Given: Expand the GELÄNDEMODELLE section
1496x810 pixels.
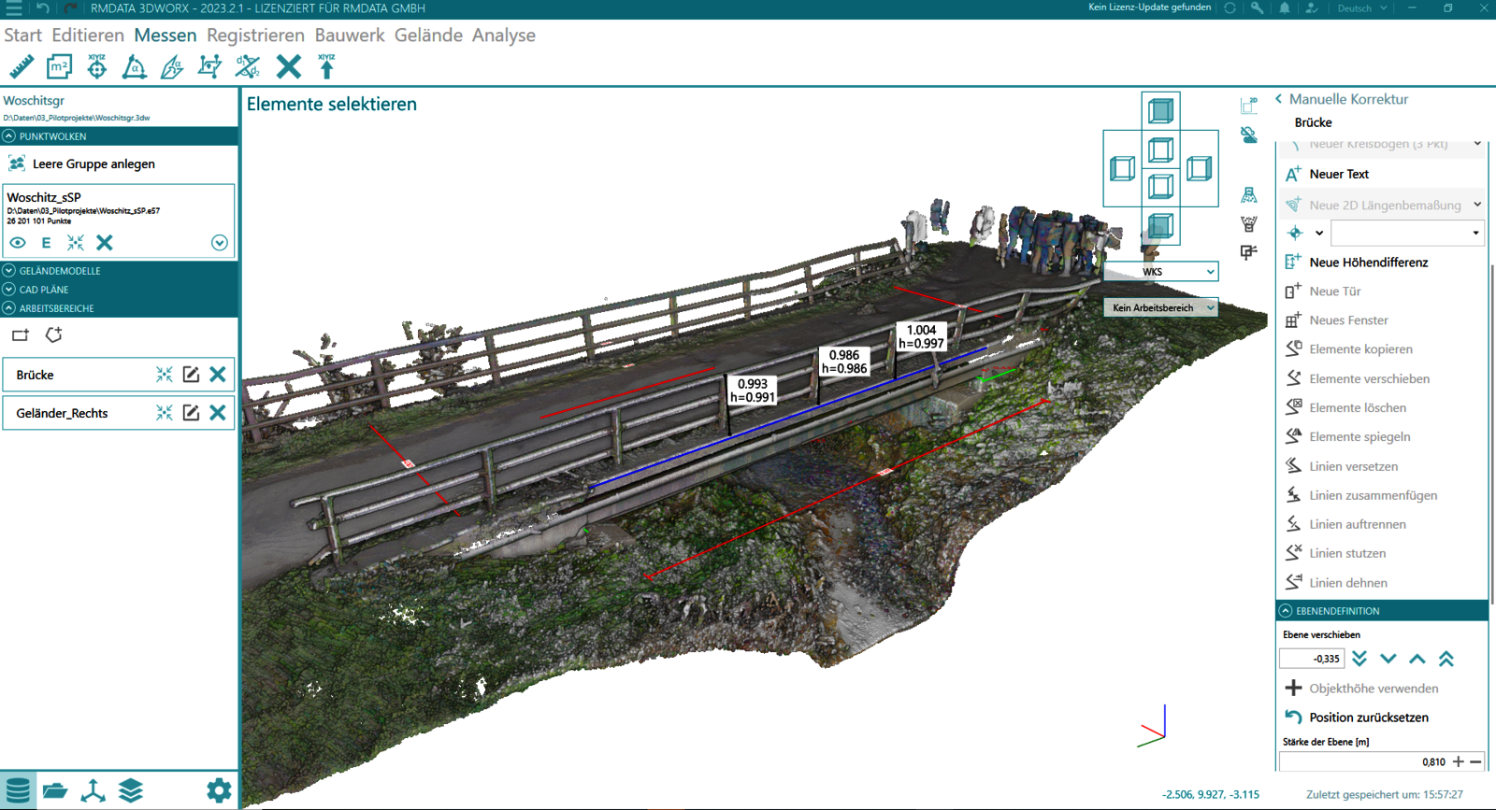Looking at the screenshot, I should pos(8,271).
